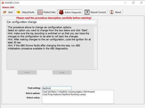
Task: Click the Plotted Data graph icon
Action: 40,12
